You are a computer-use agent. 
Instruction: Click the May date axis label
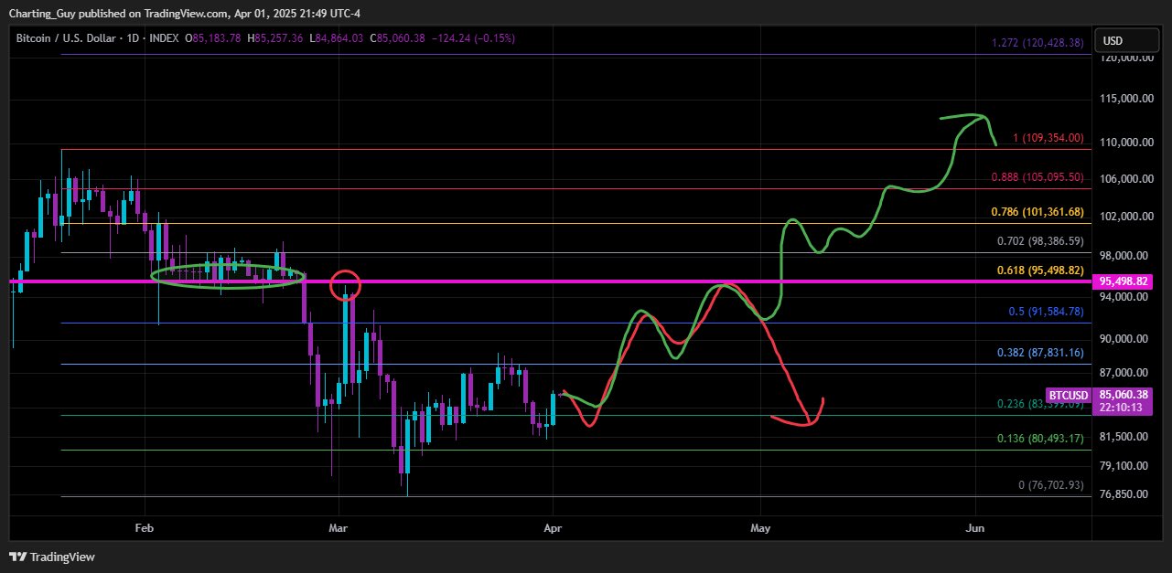coord(760,528)
